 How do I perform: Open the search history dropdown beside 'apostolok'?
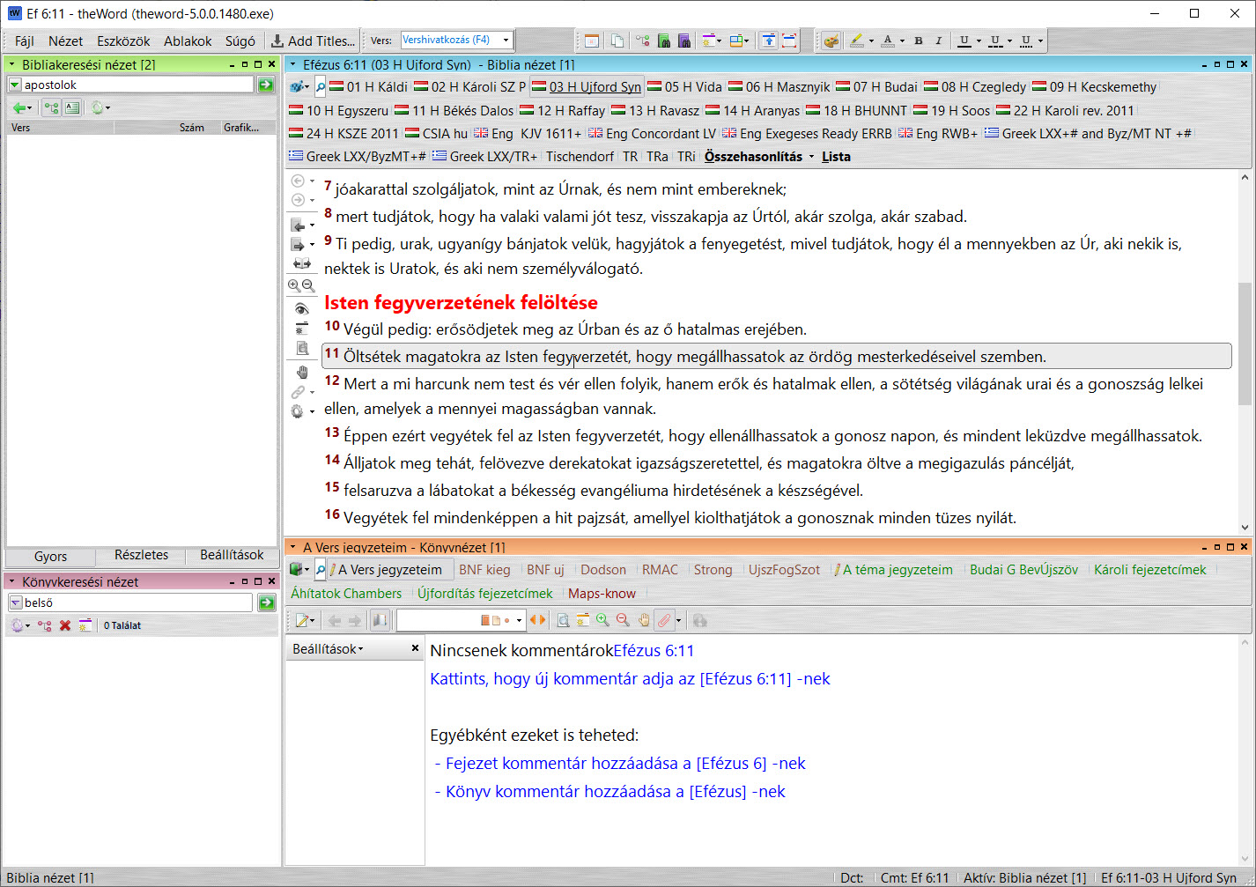(x=15, y=85)
